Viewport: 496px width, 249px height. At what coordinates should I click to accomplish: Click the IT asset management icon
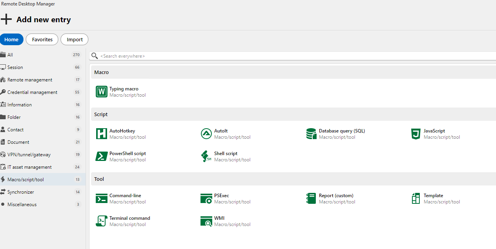click(x=3, y=167)
